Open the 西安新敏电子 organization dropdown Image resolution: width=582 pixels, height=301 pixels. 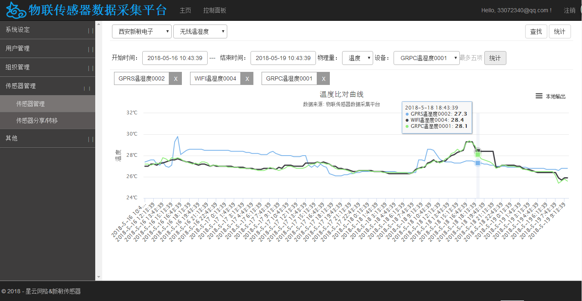pyautogui.click(x=141, y=31)
